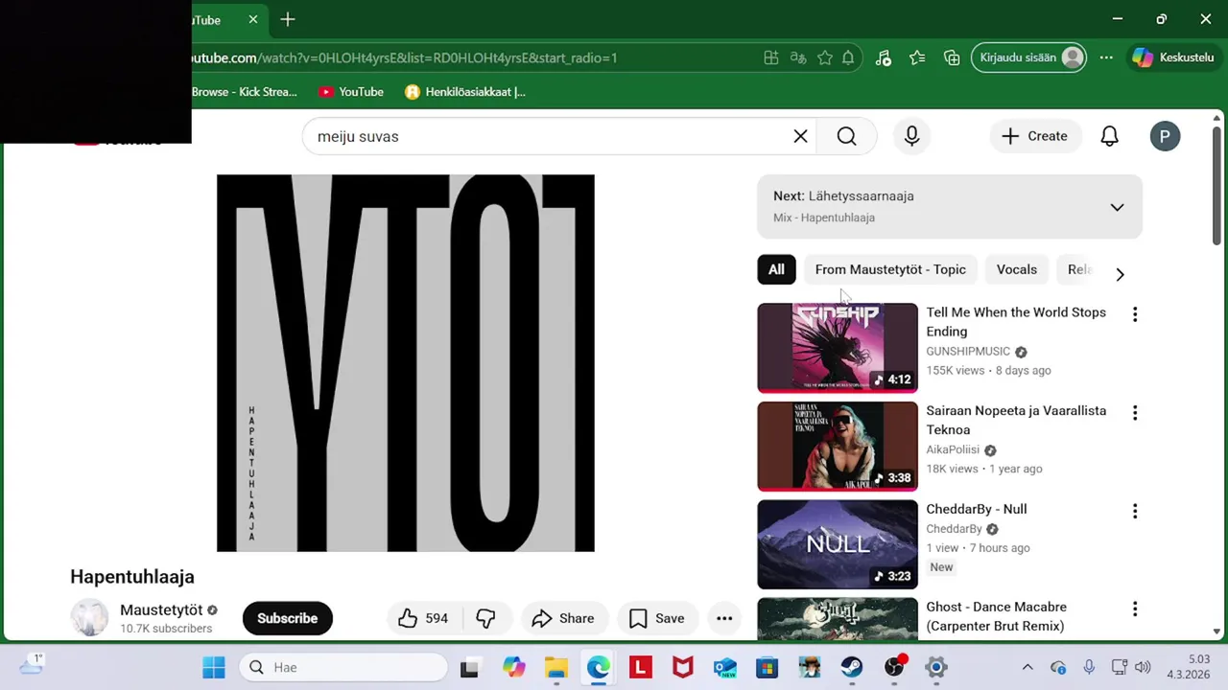This screenshot has width=1228, height=690.
Task: Open GUNSHIP video thumbnail
Action: [838, 348]
